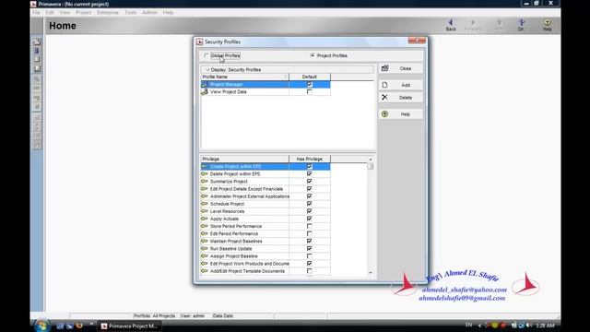590x332 pixels.
Task: Click the key icon beside Run Baseline Update
Action: pos(205,248)
